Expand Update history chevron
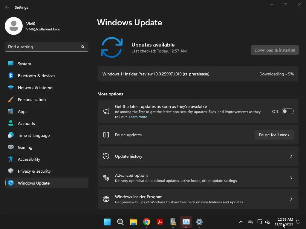This screenshot has width=306, height=229. [x=291, y=156]
